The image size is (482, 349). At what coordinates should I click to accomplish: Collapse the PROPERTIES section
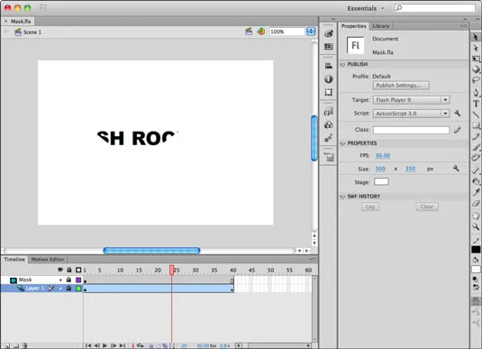(342, 143)
